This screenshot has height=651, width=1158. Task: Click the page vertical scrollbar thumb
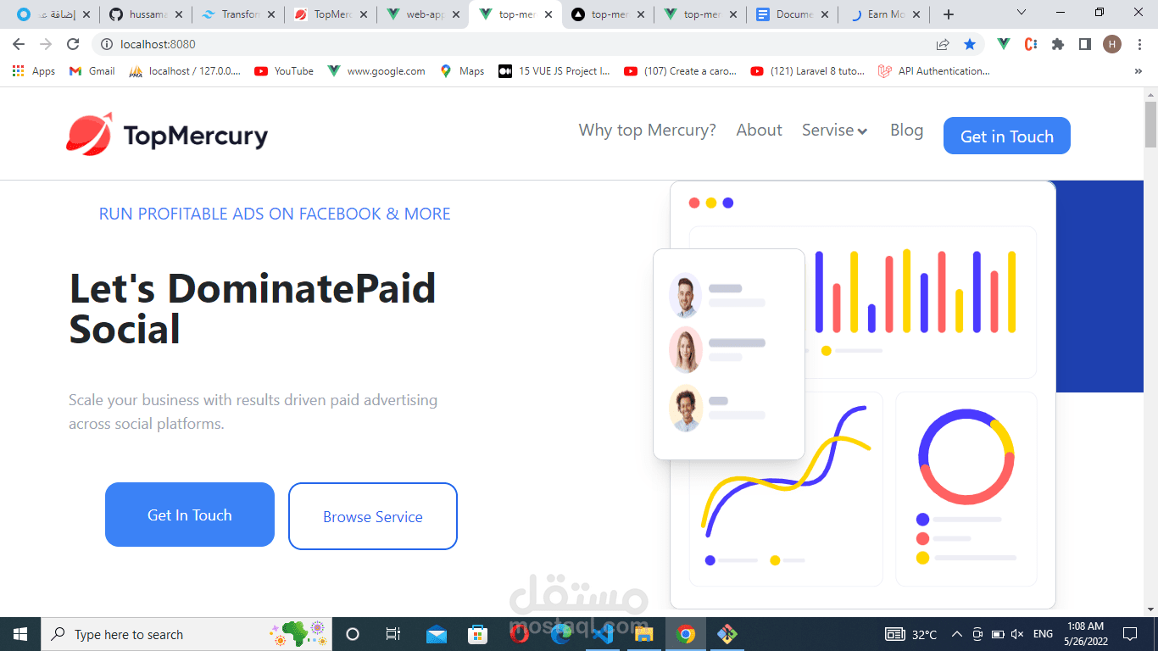[x=1150, y=124]
